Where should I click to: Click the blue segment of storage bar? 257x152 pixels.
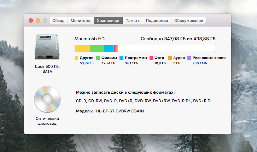[x=109, y=48]
